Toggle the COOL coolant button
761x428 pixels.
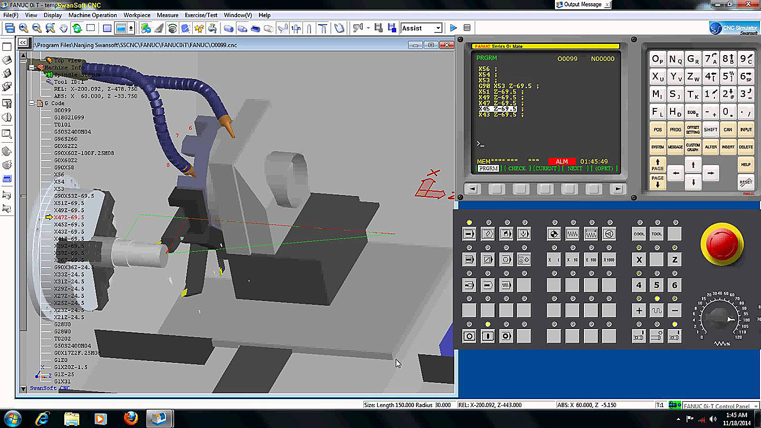coord(639,234)
